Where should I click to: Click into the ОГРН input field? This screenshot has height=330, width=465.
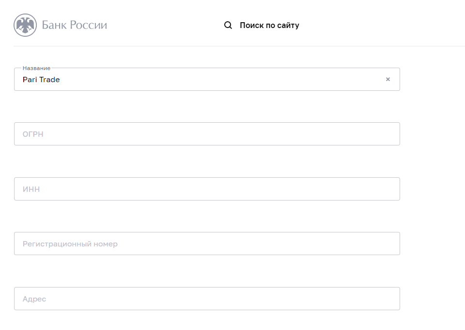pos(207,134)
